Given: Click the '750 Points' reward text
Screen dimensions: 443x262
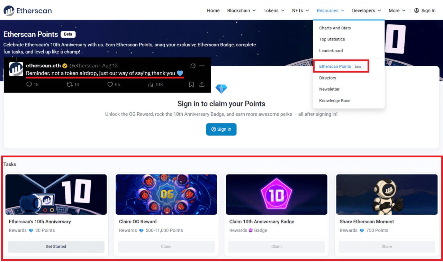Looking at the screenshot, I should click(x=377, y=231).
